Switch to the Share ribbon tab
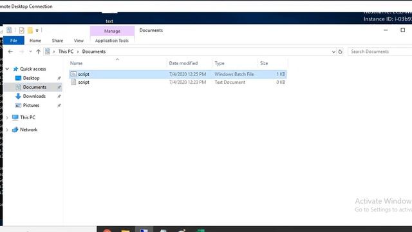 click(x=57, y=41)
